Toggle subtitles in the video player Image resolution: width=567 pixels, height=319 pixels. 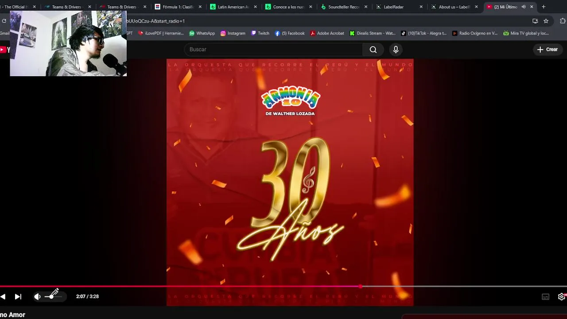click(546, 297)
